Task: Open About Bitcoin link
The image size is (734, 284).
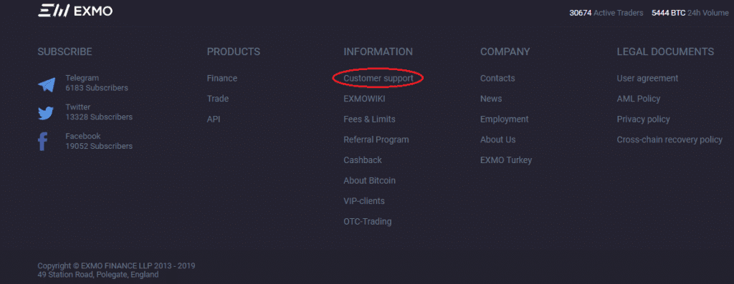Action: click(369, 180)
